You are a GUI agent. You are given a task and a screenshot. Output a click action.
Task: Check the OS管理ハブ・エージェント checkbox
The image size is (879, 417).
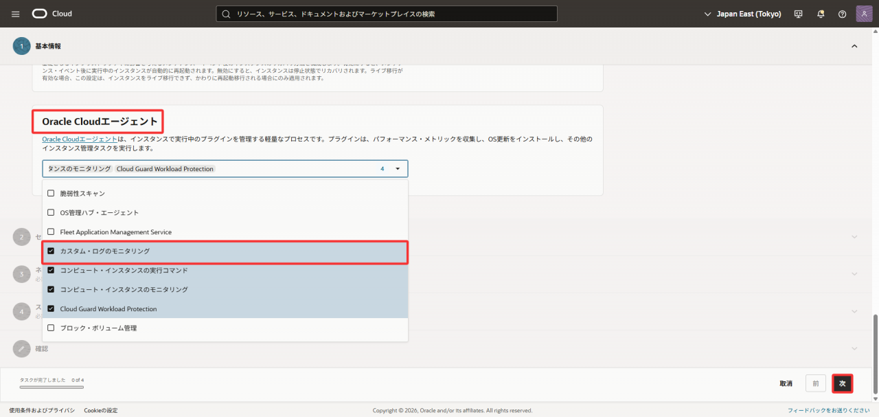51,213
